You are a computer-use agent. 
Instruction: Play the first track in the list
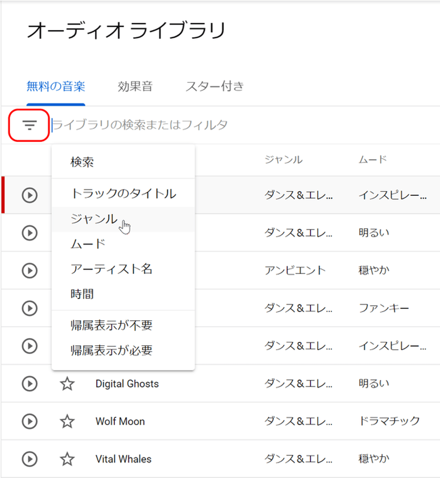(30, 195)
